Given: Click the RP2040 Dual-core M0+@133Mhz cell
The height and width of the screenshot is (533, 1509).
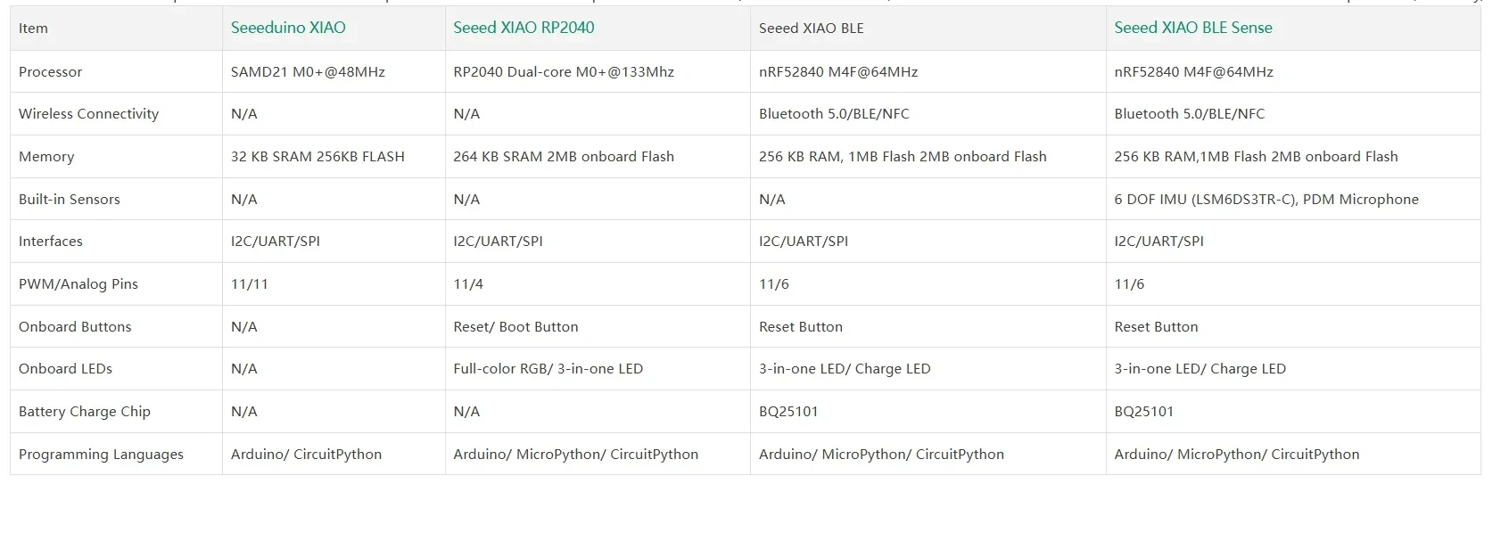Looking at the screenshot, I should pyautogui.click(x=563, y=72).
